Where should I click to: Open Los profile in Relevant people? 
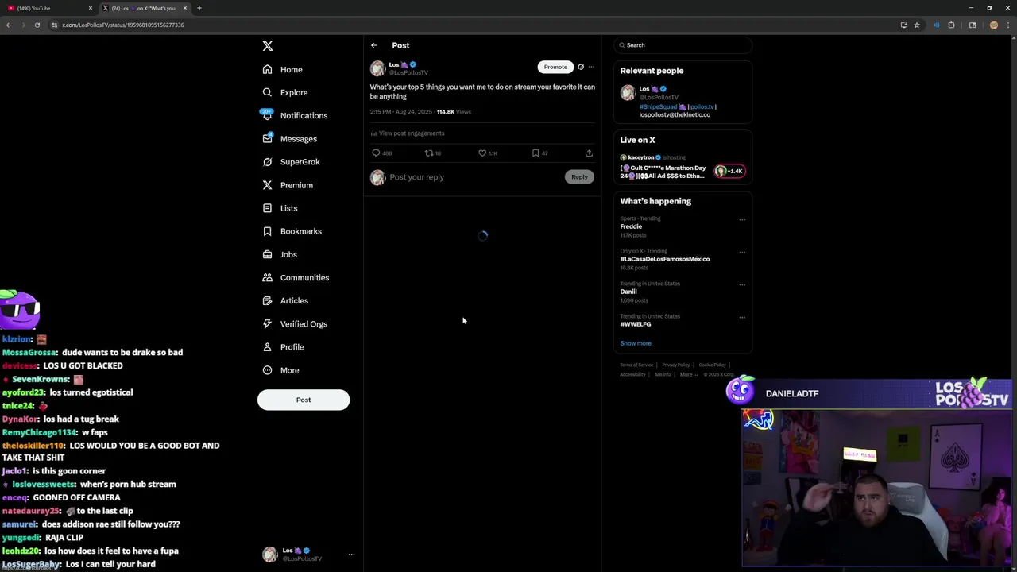coord(644,89)
